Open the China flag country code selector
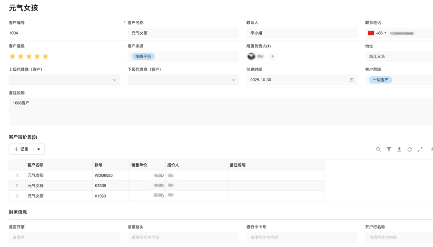 pos(376,33)
